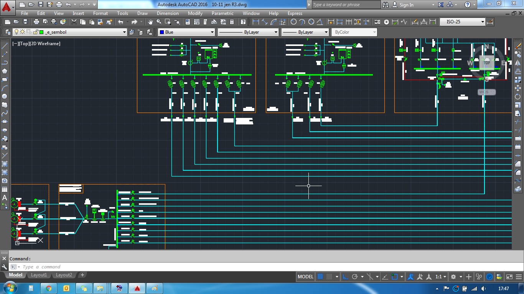The image size is (524, 294).
Task: Open the ISO-25 dimension style dropdown
Action: (483, 22)
